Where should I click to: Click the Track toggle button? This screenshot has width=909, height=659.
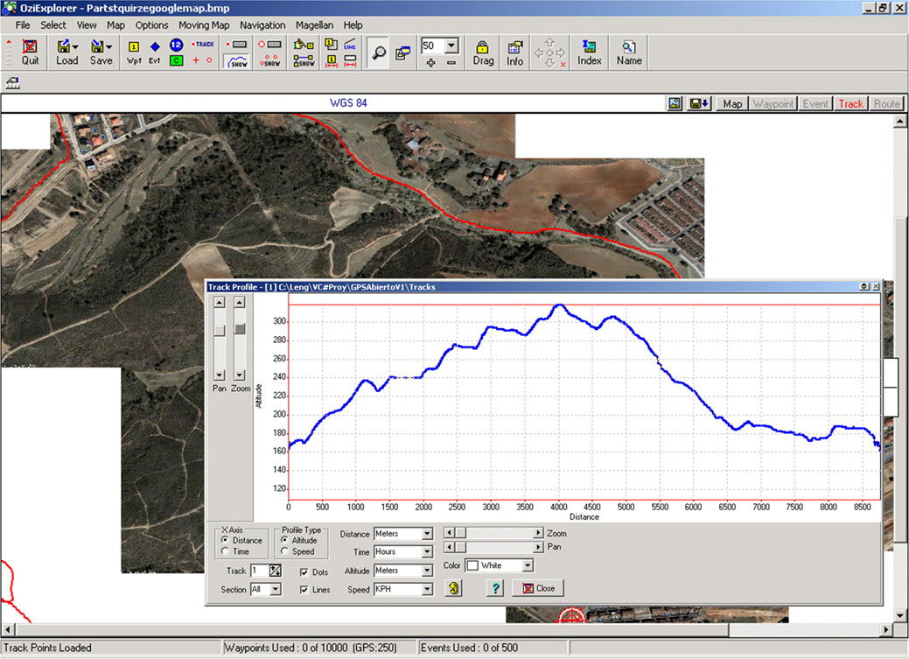coord(850,104)
